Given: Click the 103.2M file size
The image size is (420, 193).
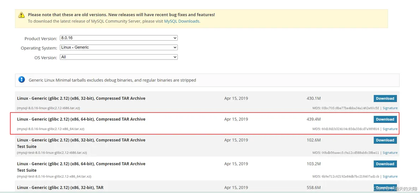Looking at the screenshot, I should tap(314, 164).
